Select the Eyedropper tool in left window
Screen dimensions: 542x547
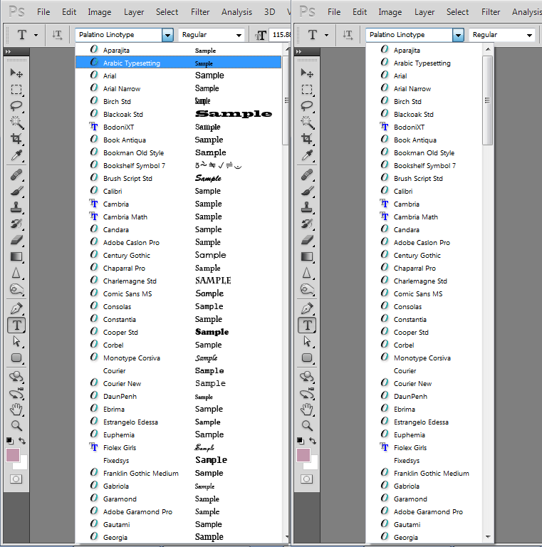coord(16,155)
